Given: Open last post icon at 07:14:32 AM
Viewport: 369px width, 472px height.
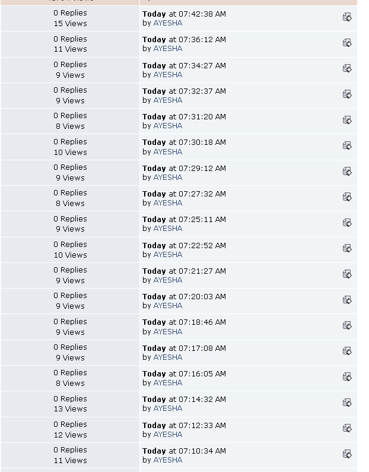Looking at the screenshot, I should pyautogui.click(x=347, y=403).
